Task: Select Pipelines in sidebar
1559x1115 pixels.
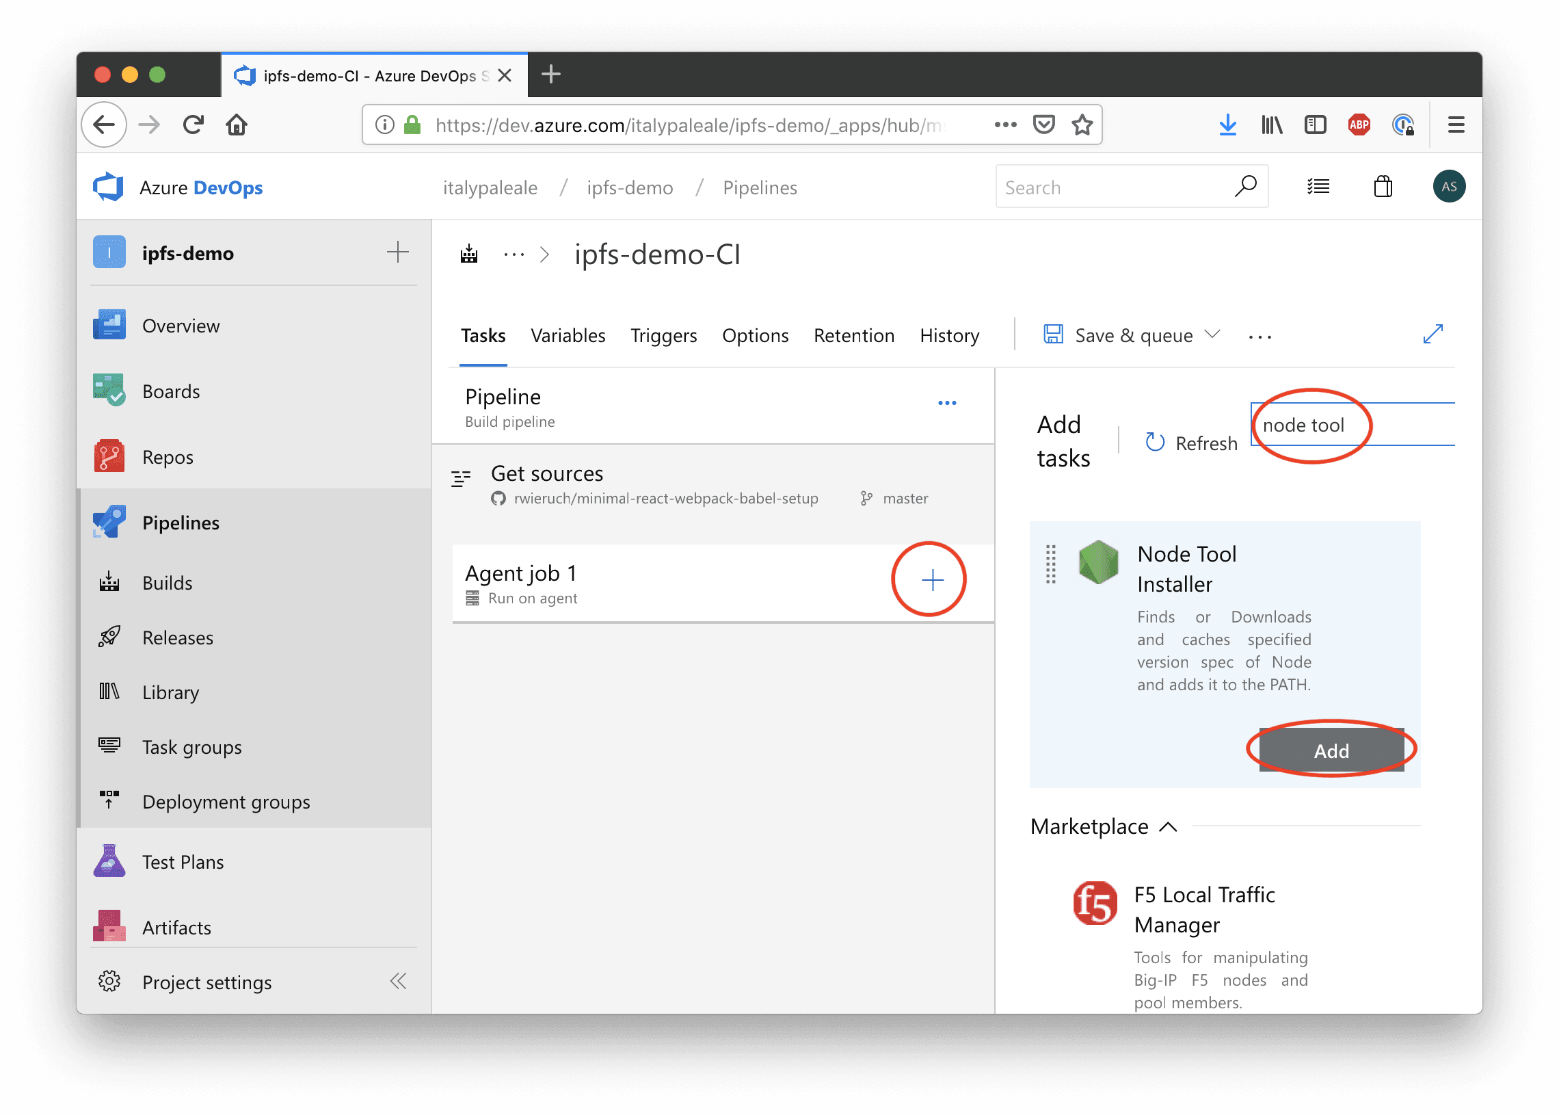Action: tap(254, 523)
